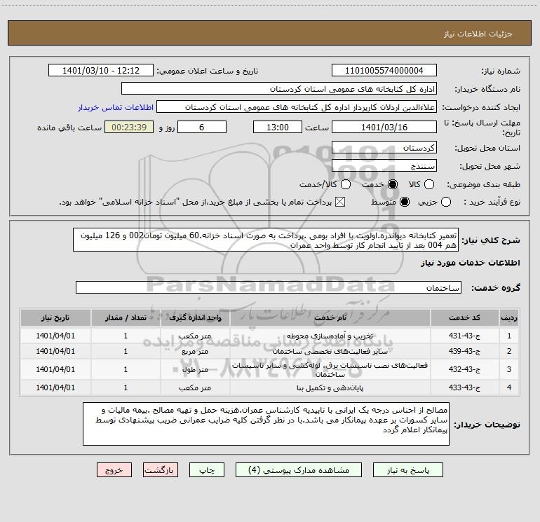Click the اطلاعات خدمات مورد نیاز heading
The height and width of the screenshot is (522, 540).
tap(470, 263)
